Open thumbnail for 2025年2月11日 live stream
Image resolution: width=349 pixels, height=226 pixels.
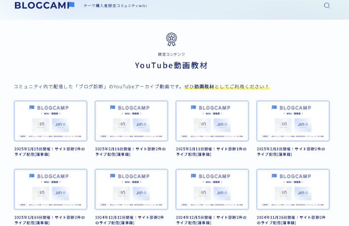(212, 121)
